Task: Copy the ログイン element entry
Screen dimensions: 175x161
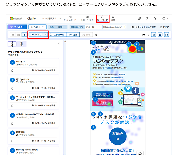Action: point(12,71)
